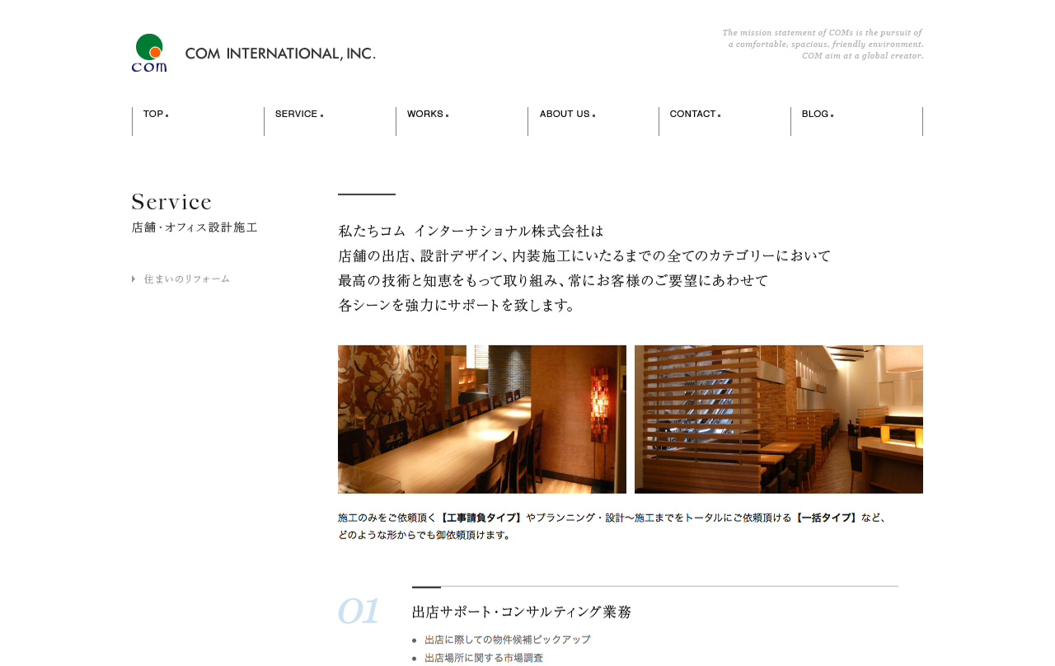Viewport: 1055px width, 666px height.
Task: Go to the SERVICE menu item
Action: pyautogui.click(x=298, y=114)
